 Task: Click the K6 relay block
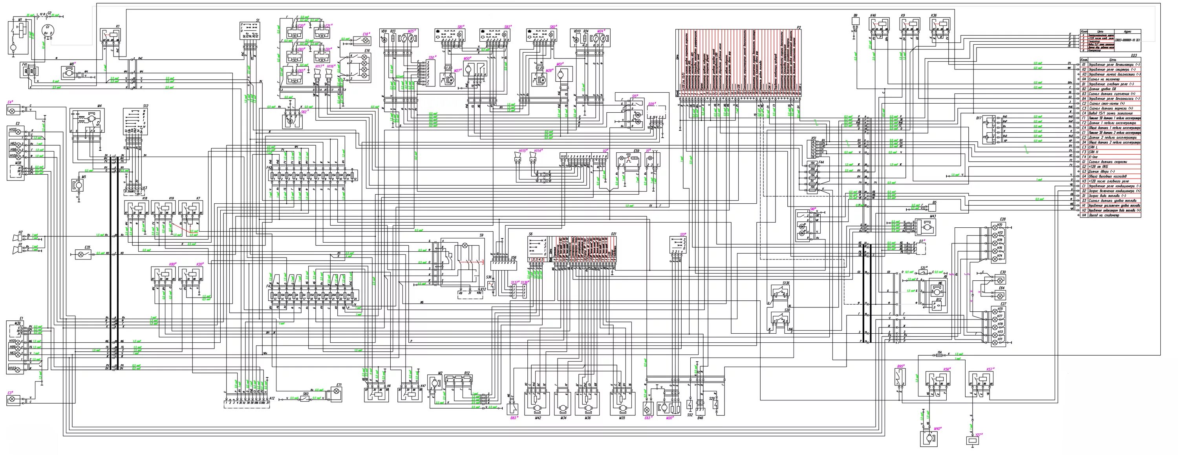[377, 395]
